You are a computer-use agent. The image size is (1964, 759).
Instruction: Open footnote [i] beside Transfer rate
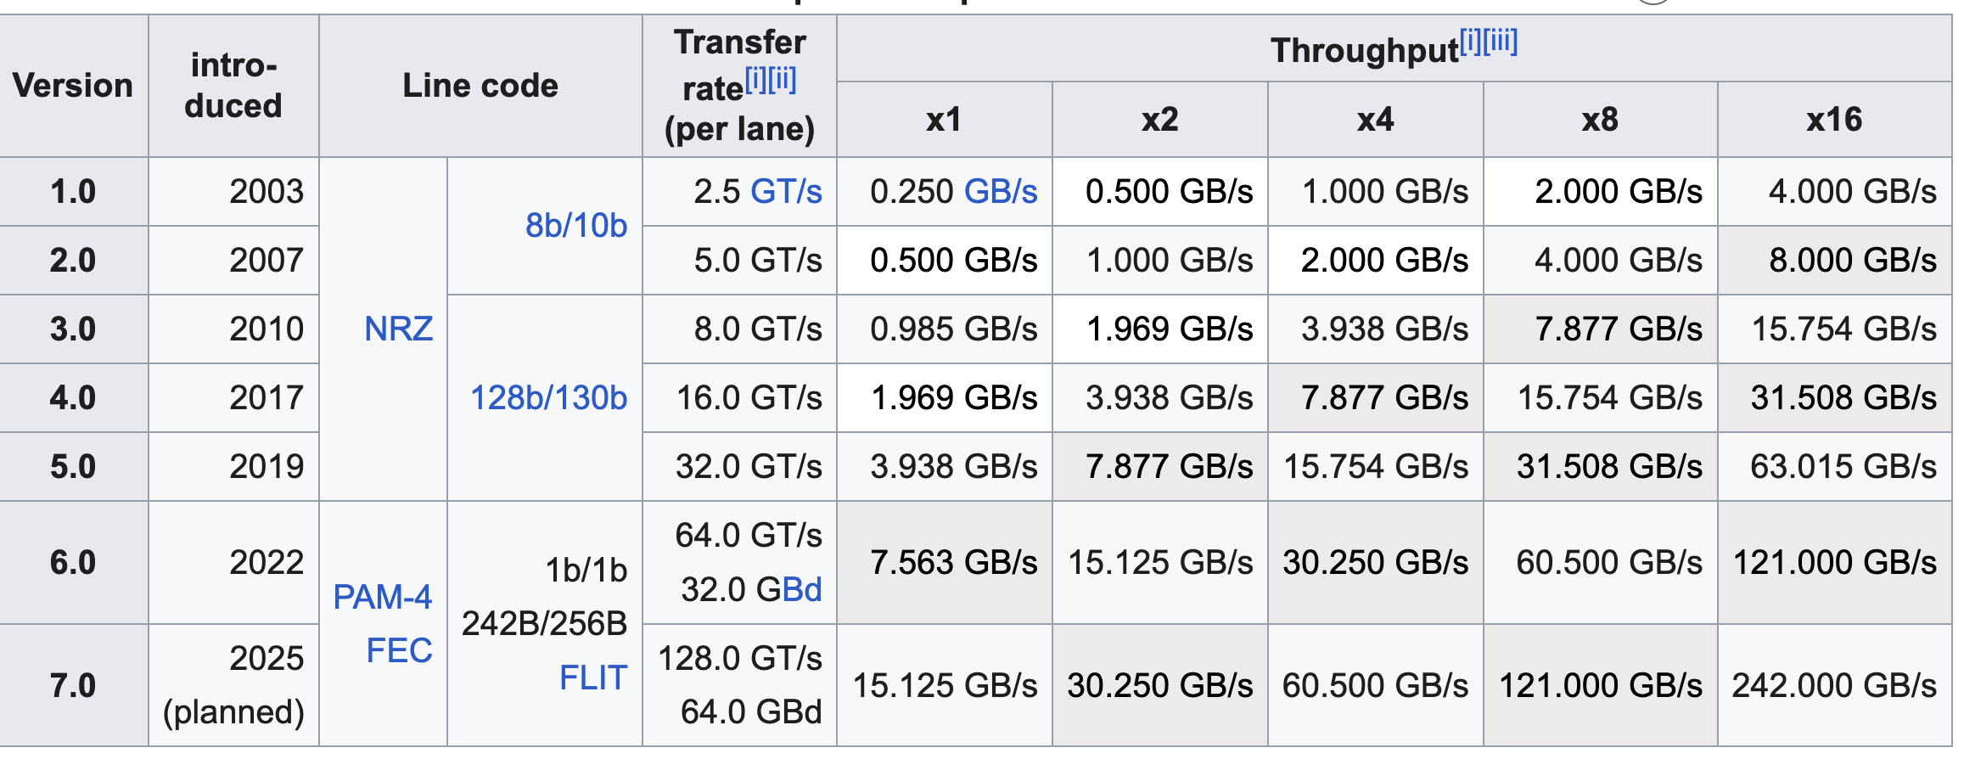coord(755,81)
